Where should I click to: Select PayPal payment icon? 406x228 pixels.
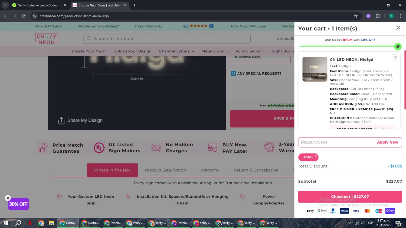click(333, 211)
